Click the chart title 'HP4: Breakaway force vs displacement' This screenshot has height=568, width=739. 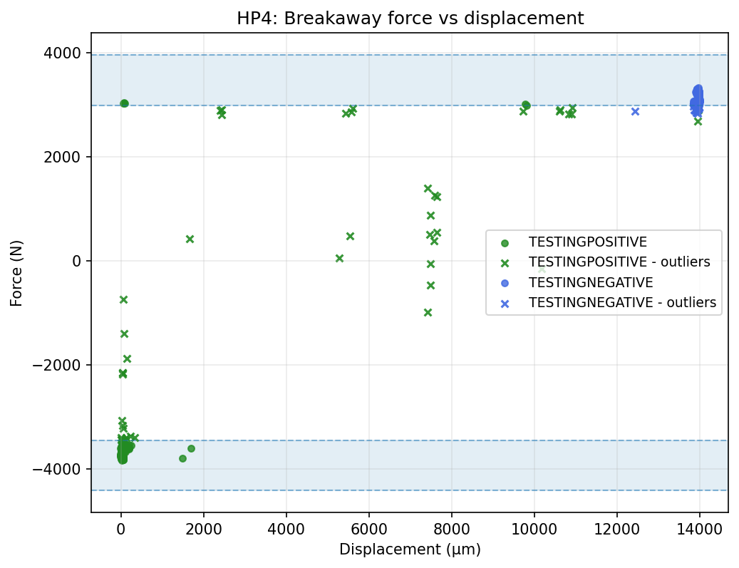(x=410, y=19)
